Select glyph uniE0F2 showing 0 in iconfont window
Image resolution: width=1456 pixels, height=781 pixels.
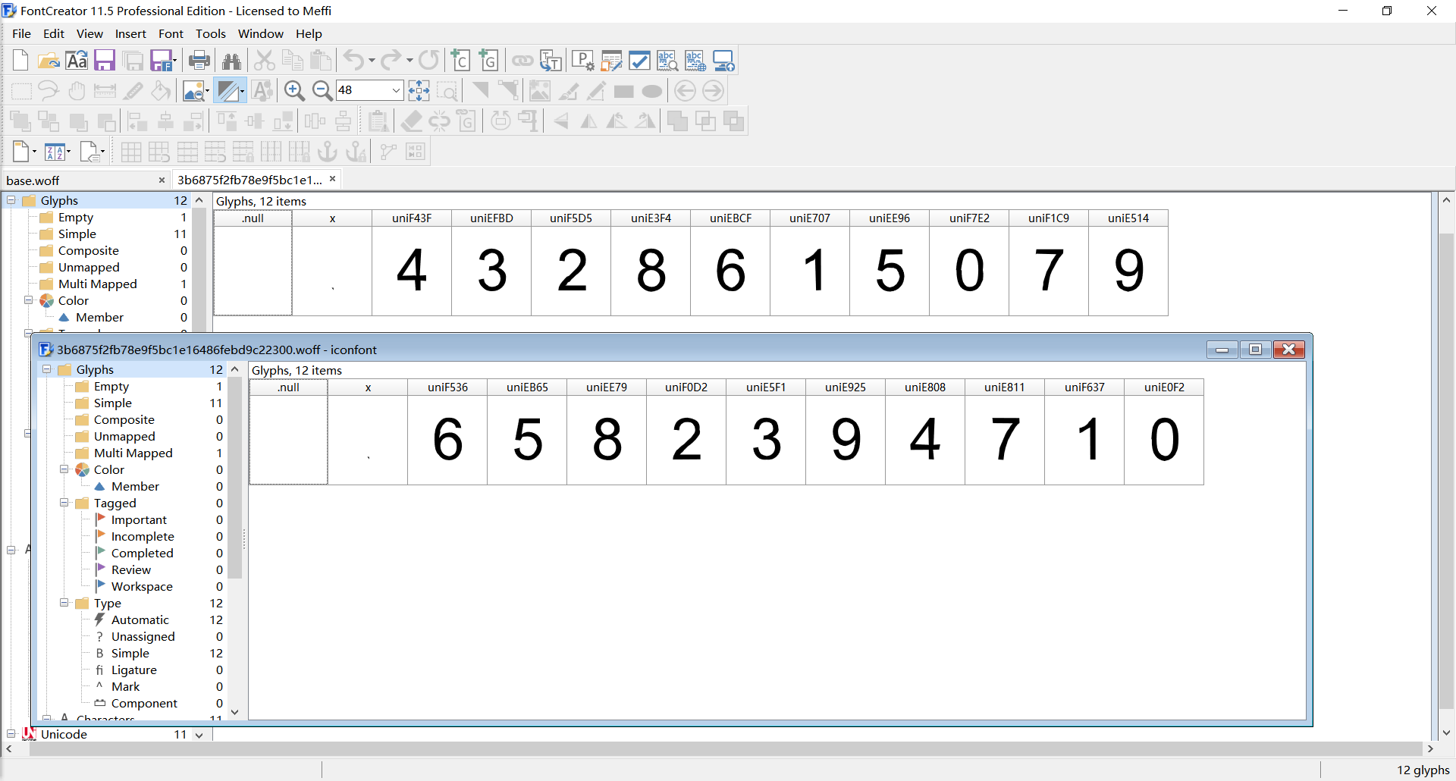tap(1164, 431)
